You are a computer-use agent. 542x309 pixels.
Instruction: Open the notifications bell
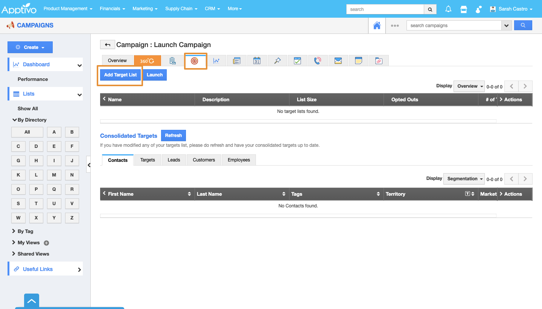pyautogui.click(x=448, y=9)
